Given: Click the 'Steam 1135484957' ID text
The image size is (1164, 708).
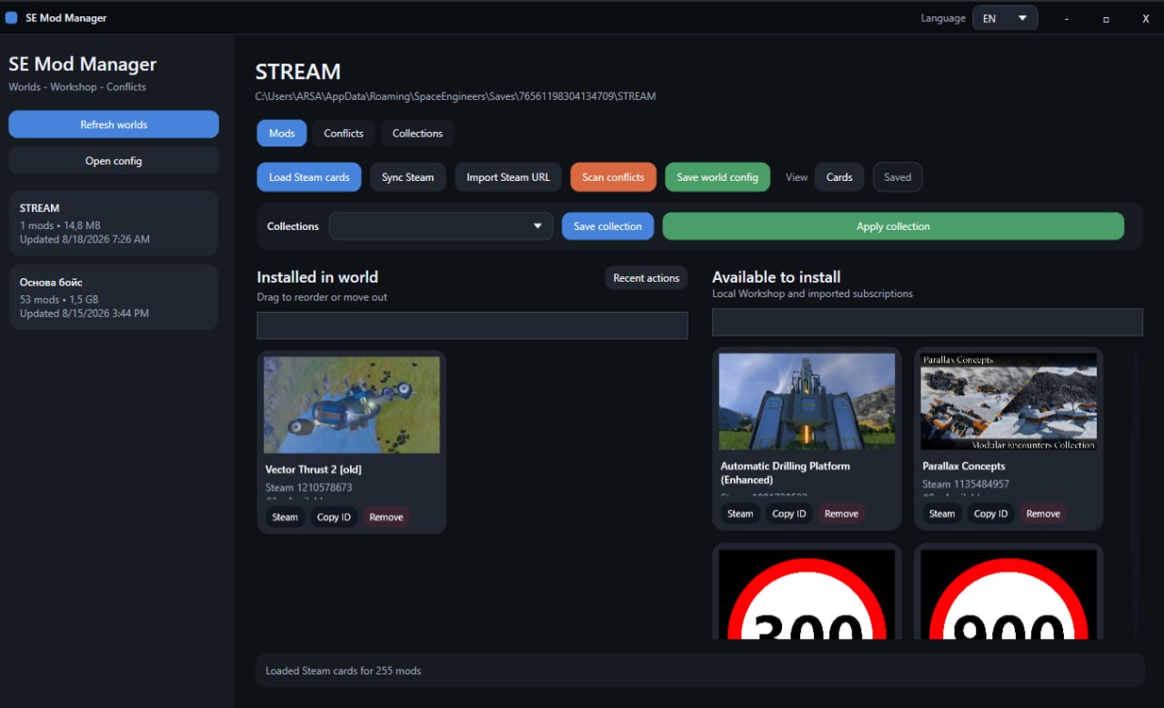Looking at the screenshot, I should [x=966, y=484].
